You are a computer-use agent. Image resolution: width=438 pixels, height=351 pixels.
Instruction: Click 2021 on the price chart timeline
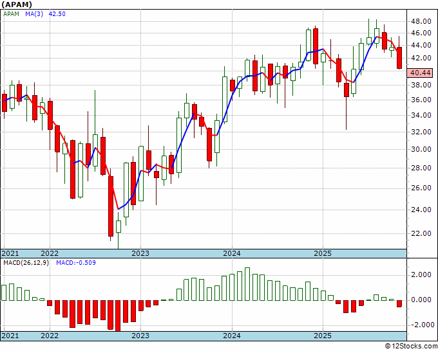click(10, 253)
